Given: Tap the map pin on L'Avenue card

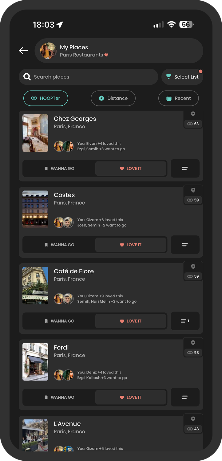Looking at the screenshot, I should click(x=193, y=419).
